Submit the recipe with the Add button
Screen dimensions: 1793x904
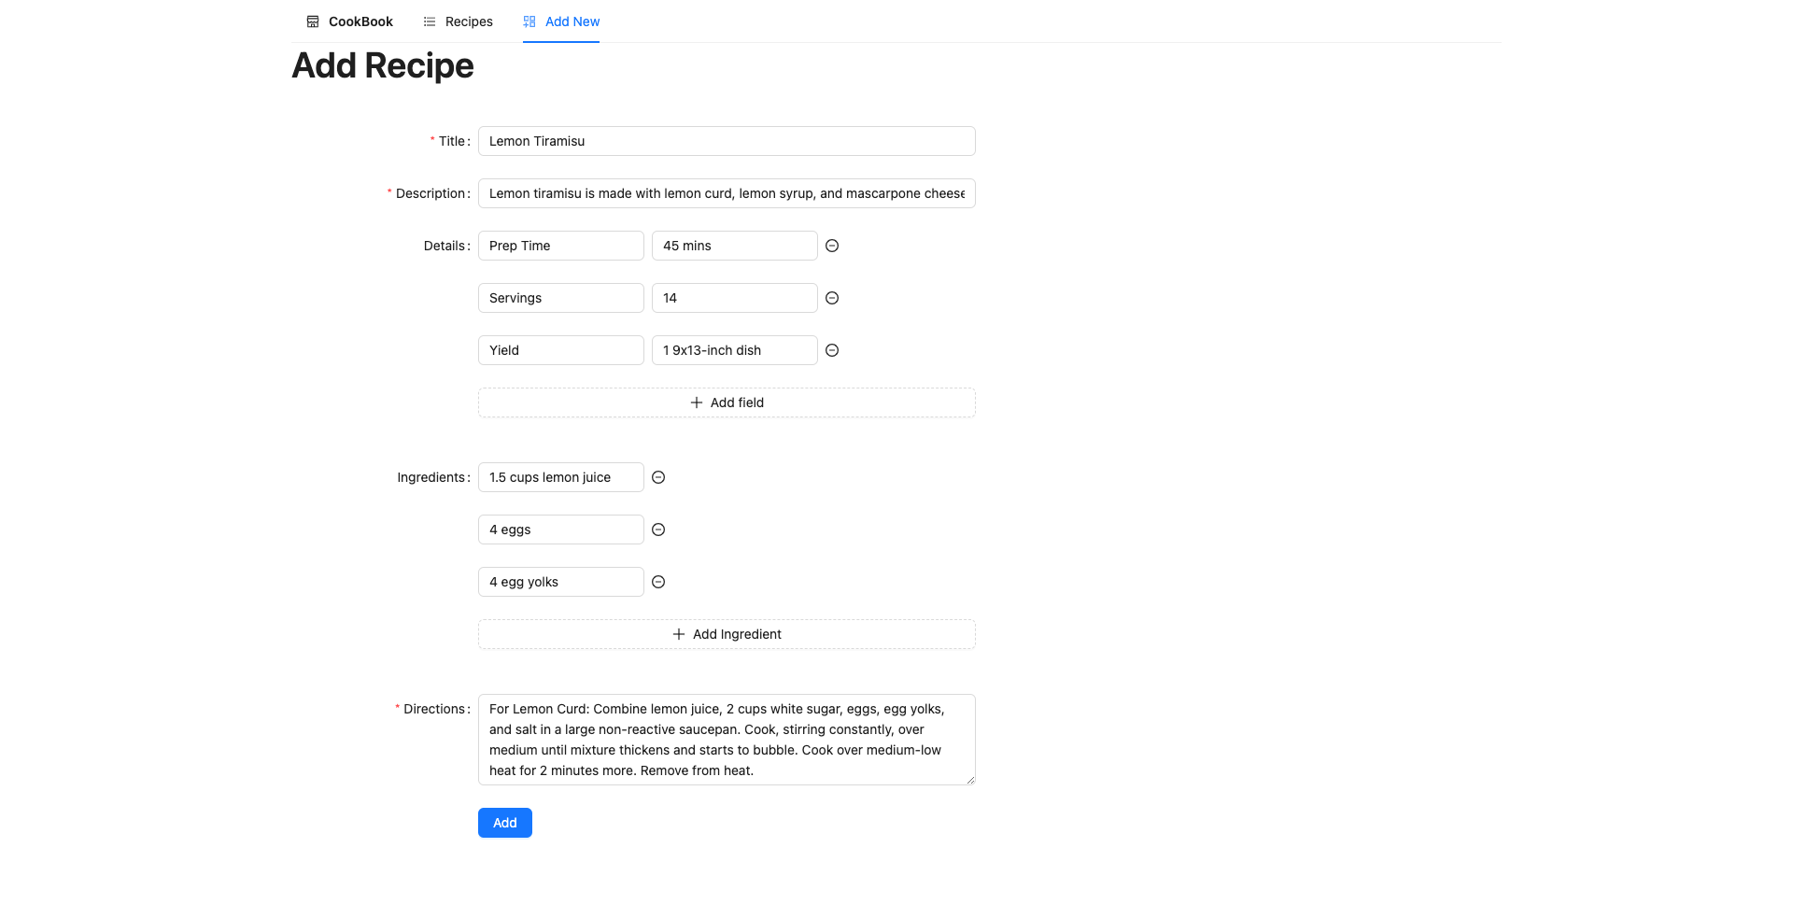(x=505, y=823)
